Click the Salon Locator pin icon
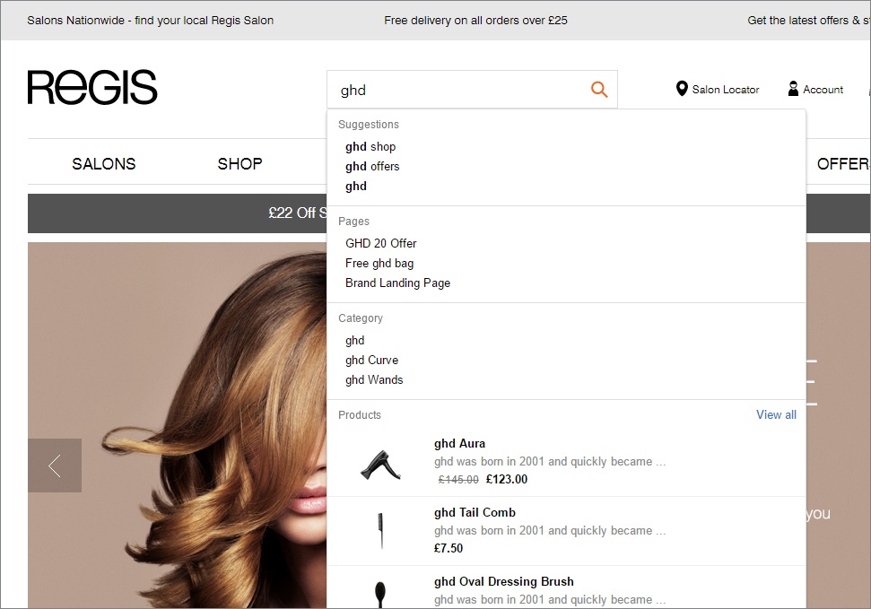871x609 pixels. 682,89
